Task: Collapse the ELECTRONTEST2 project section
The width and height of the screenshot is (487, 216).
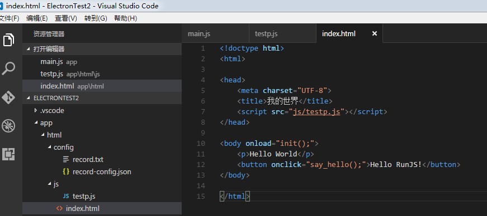Action: click(x=102, y=98)
